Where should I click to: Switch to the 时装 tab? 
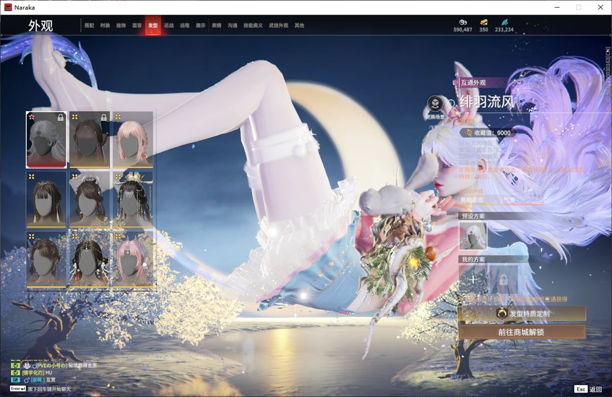click(x=105, y=26)
